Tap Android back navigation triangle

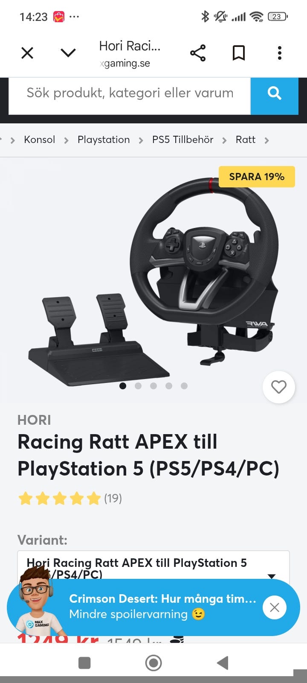point(223,663)
